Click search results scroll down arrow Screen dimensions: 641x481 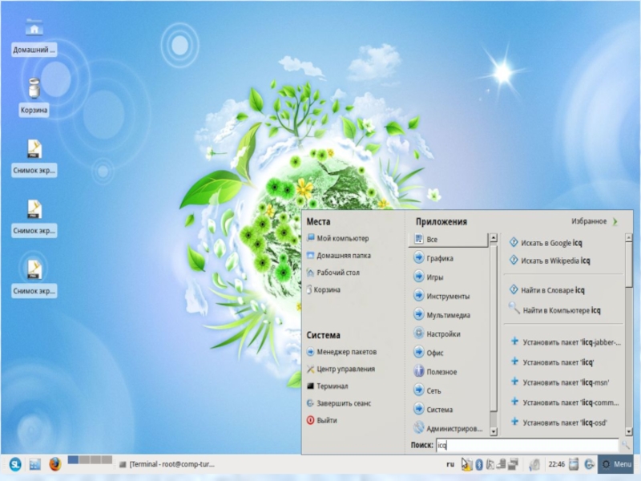[629, 431]
